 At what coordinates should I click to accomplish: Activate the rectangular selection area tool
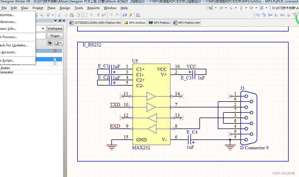tap(85, 15)
